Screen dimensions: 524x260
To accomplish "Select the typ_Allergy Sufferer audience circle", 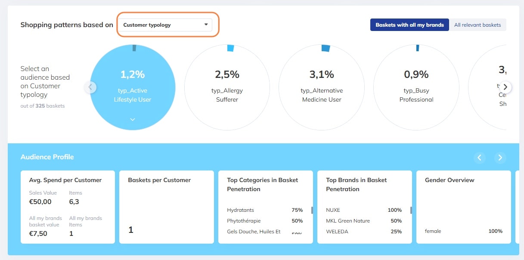I will coord(227,87).
